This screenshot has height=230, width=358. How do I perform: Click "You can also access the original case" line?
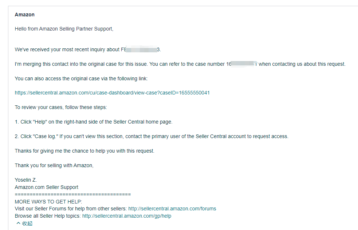[81, 78]
